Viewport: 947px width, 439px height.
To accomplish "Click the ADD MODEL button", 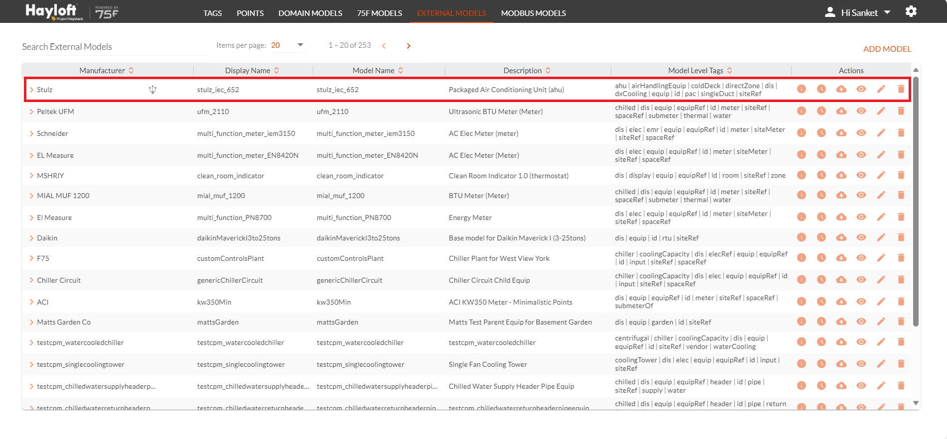I will pos(887,49).
